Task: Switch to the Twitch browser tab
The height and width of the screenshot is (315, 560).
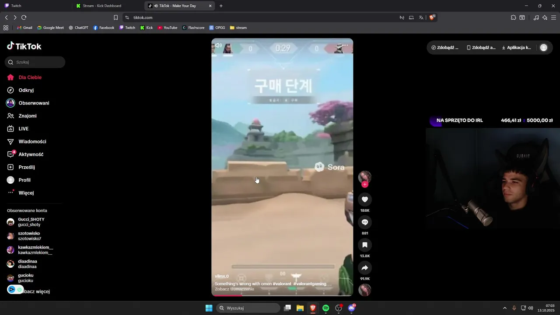Action: (x=35, y=6)
